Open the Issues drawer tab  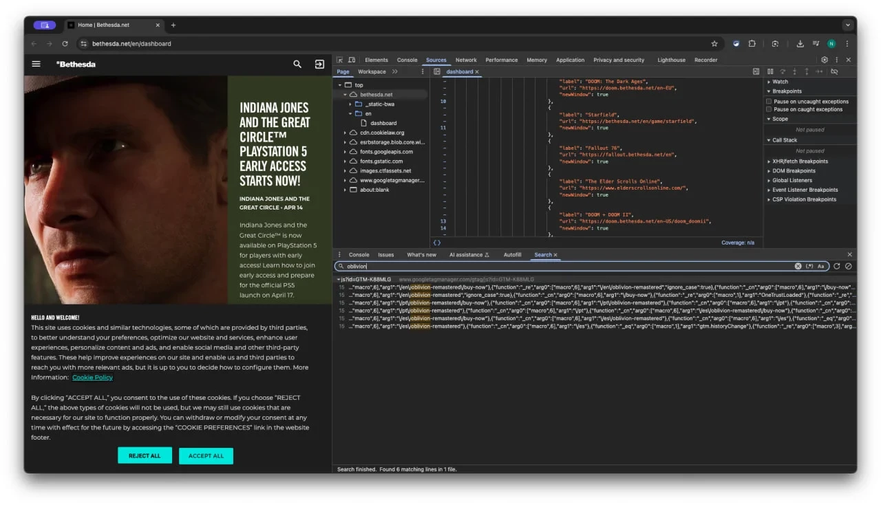(386, 254)
